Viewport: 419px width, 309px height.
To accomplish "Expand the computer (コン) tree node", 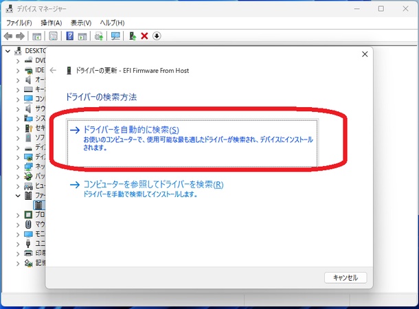I will (18, 100).
